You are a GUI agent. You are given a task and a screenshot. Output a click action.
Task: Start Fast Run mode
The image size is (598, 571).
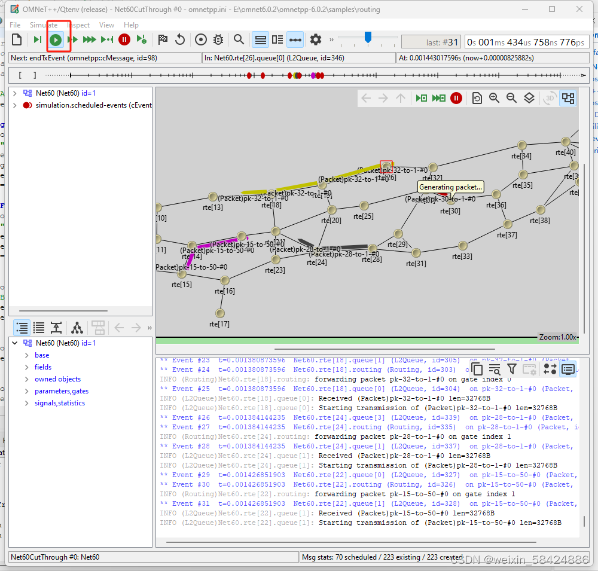point(72,39)
